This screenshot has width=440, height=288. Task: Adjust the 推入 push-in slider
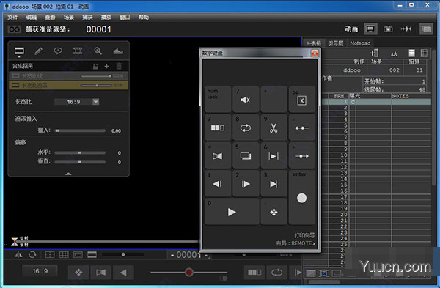(80, 130)
